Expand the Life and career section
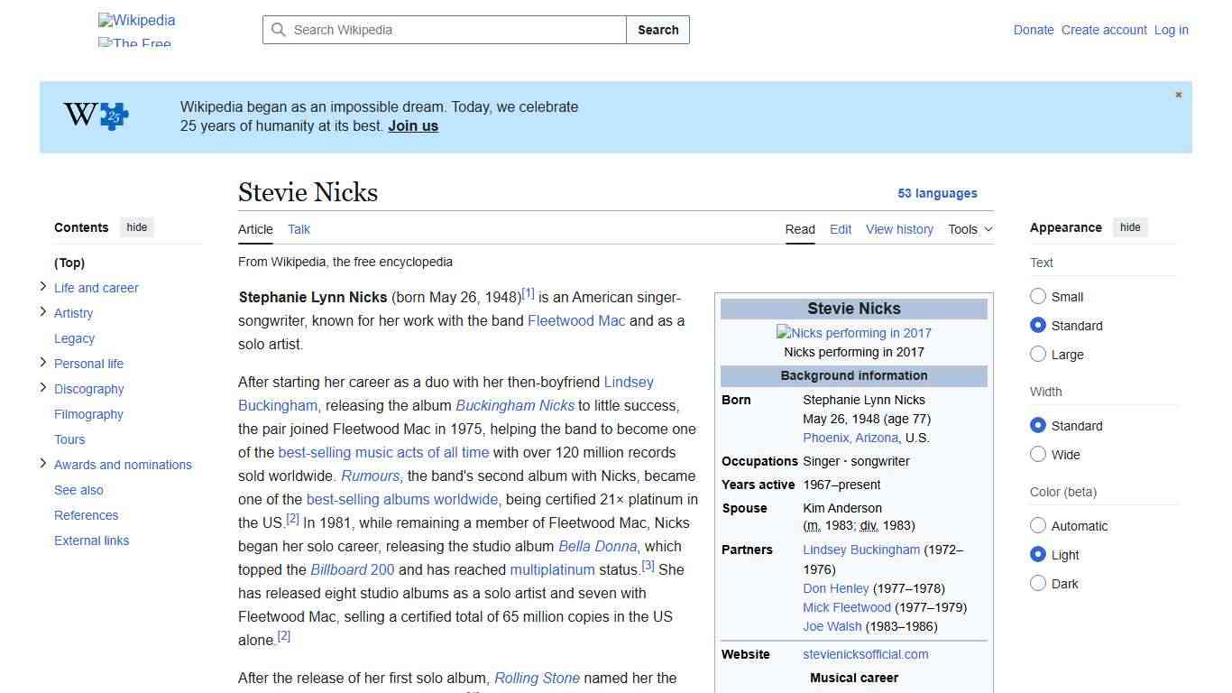 point(42,287)
